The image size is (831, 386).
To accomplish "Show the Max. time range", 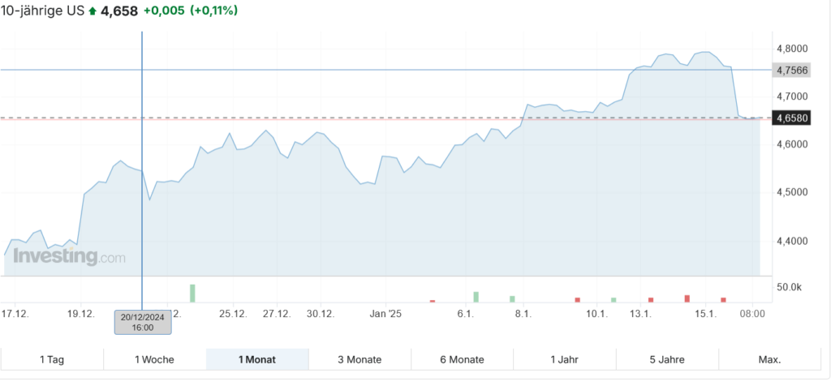I will tap(769, 359).
